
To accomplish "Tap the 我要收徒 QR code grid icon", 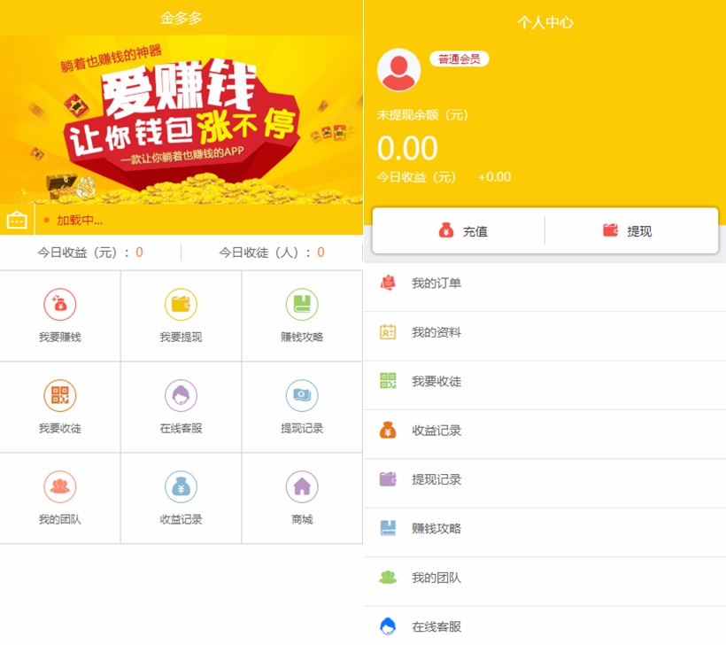I will 59,395.
